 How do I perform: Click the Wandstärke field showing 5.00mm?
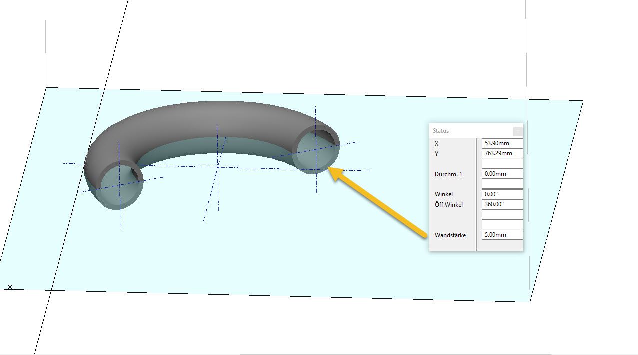502,234
